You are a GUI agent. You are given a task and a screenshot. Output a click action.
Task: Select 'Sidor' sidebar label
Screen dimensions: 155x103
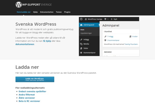coord(86,48)
